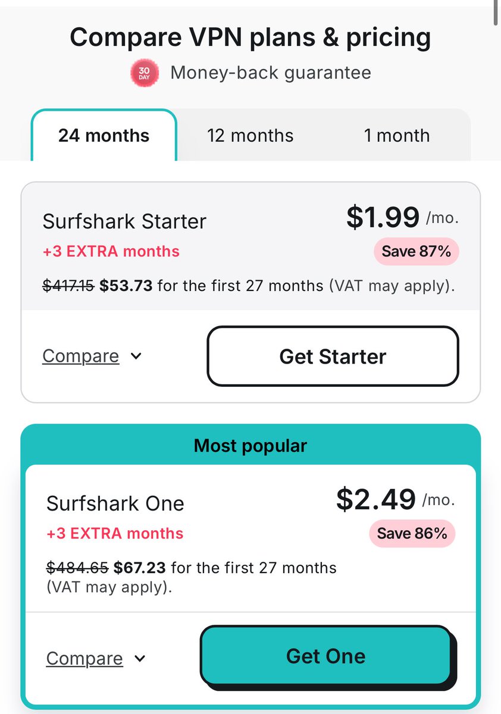
Task: Expand the chevron beside the Surfshark One Compare link
Action: point(139,659)
